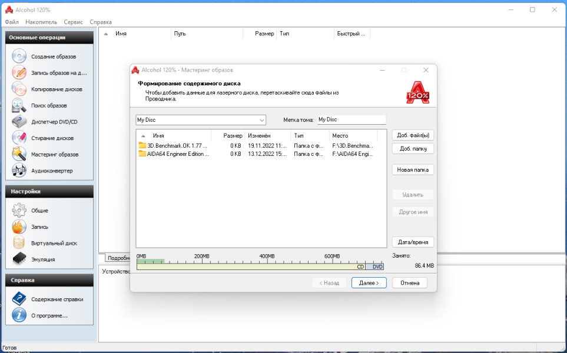Viewport: 567px width, 353px height.
Task: Open Аудиоконвертер music notes icon
Action: [19, 170]
